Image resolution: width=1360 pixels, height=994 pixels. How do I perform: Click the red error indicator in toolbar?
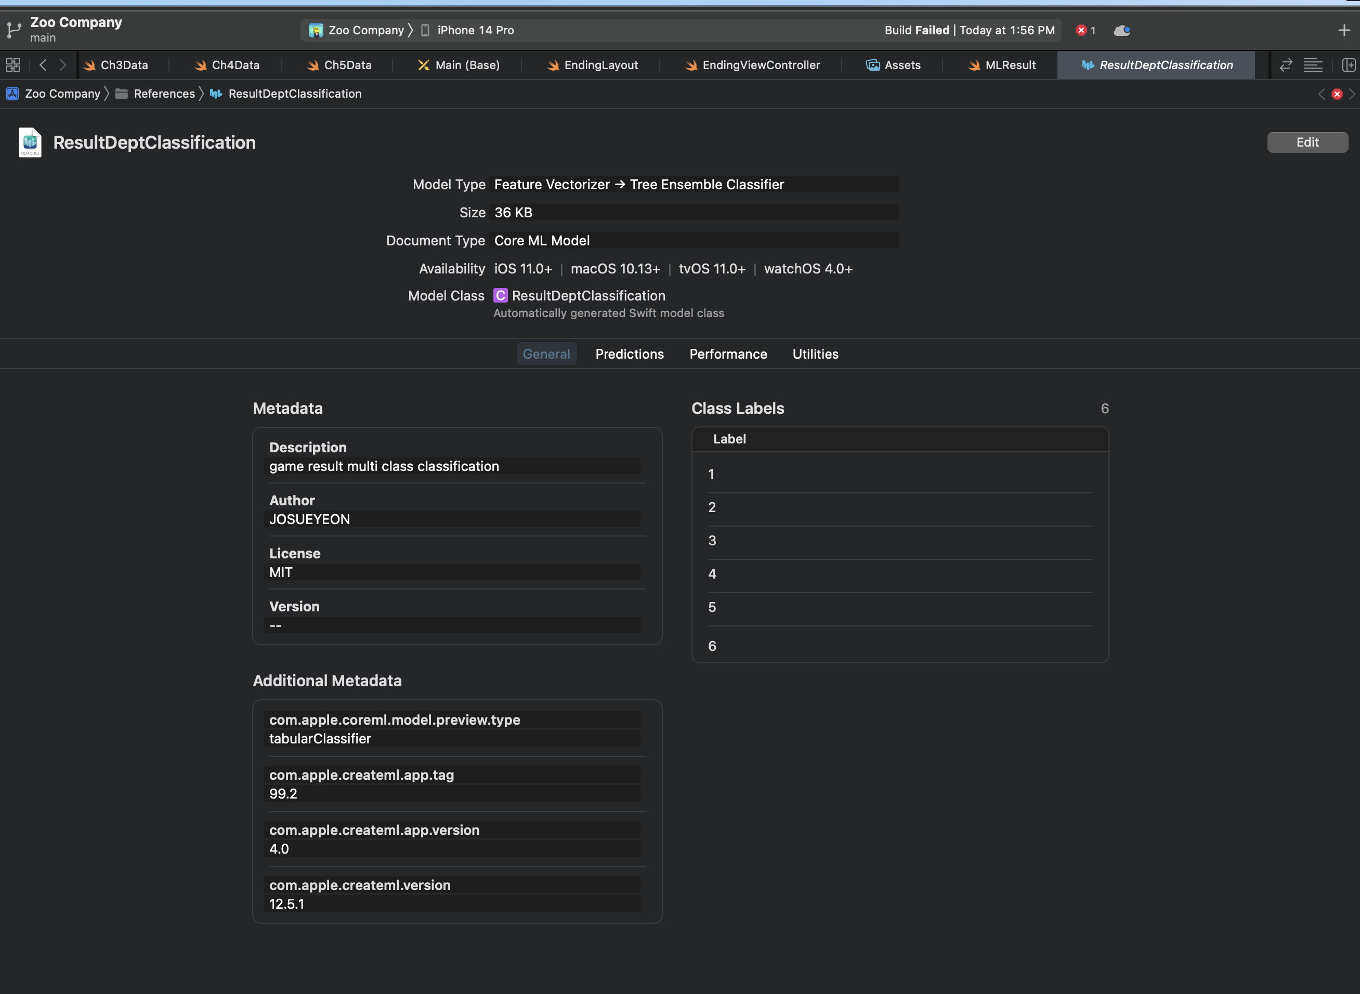coord(1081,30)
